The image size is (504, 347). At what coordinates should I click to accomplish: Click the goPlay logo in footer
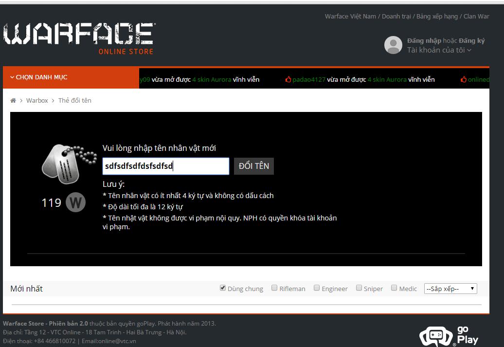click(x=449, y=336)
